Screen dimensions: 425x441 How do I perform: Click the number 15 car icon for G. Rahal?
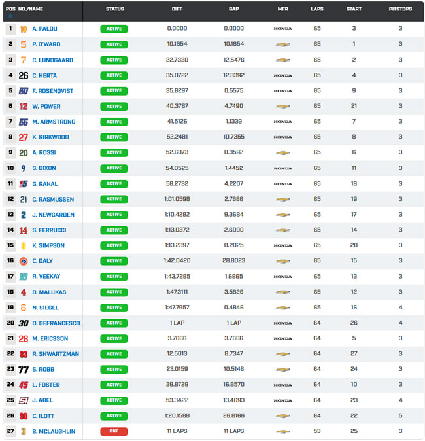pos(24,184)
